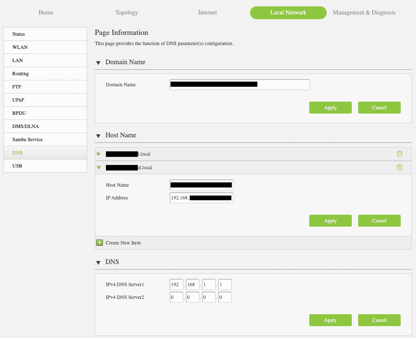The width and height of the screenshot is (416, 338).
Task: Apply the Domain Name changes
Action: pyautogui.click(x=330, y=108)
